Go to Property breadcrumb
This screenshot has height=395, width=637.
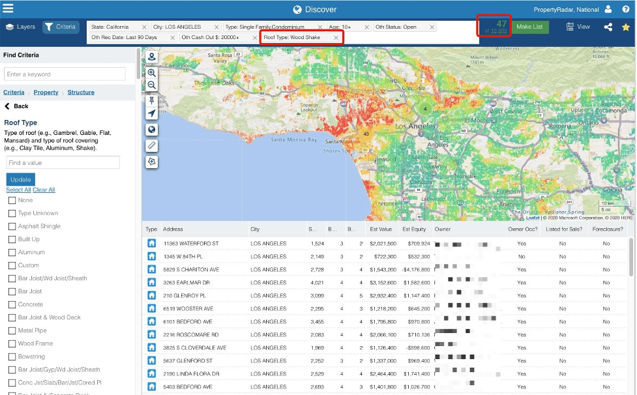(46, 92)
